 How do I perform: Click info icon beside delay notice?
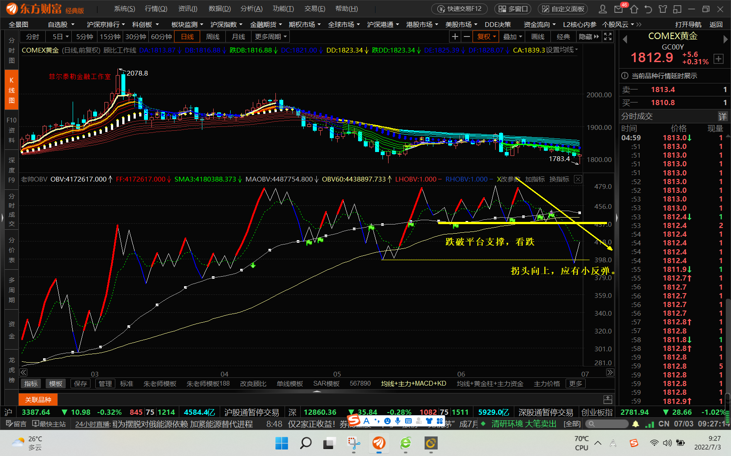[625, 76]
